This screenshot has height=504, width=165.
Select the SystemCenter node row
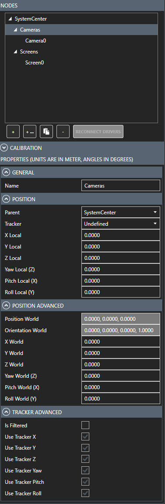coord(81,19)
